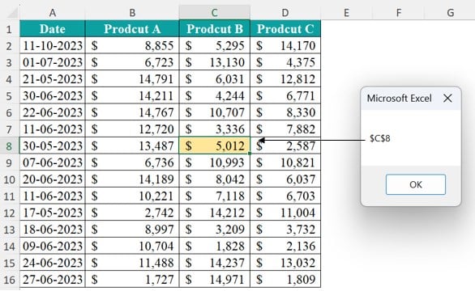Select Product A cell with 8,855
The height and width of the screenshot is (291, 475).
click(x=132, y=45)
